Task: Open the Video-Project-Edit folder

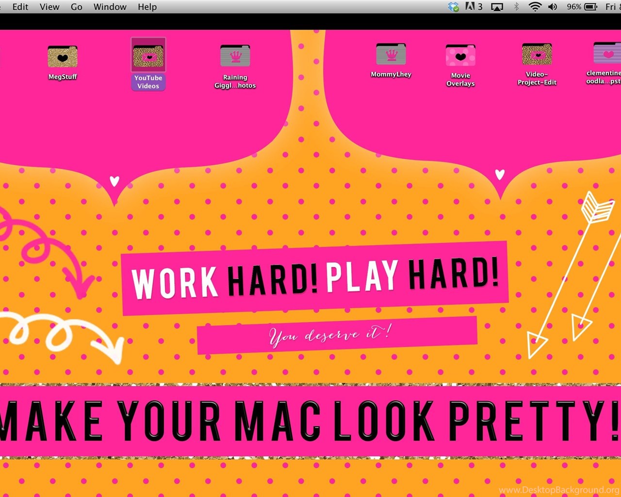Action: pyautogui.click(x=537, y=54)
